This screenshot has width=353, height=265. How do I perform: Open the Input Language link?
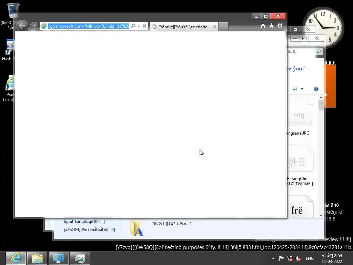(x=84, y=222)
